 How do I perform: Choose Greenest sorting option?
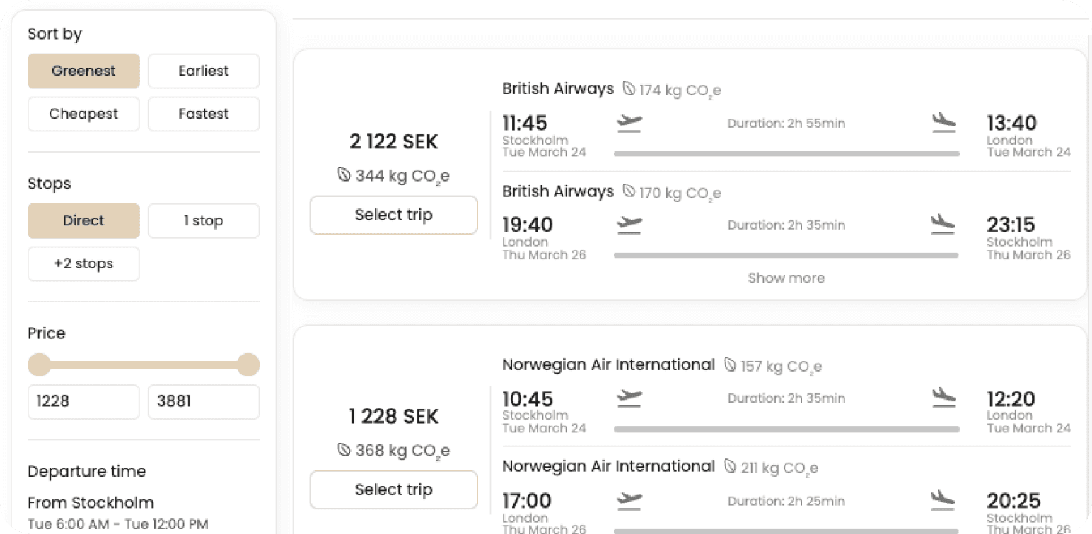[83, 71]
